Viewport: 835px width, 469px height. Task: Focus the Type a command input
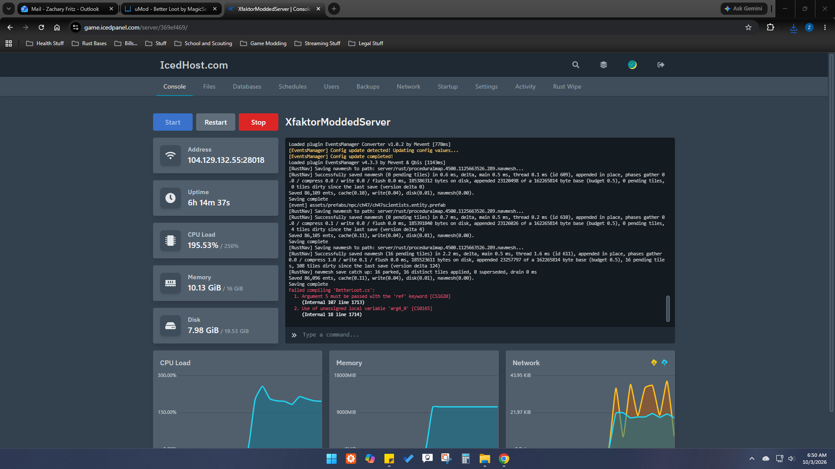point(480,335)
